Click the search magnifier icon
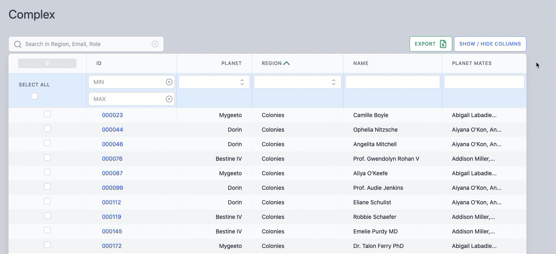This screenshot has width=556, height=254. [17, 44]
